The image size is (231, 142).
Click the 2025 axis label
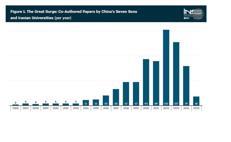[196, 108]
